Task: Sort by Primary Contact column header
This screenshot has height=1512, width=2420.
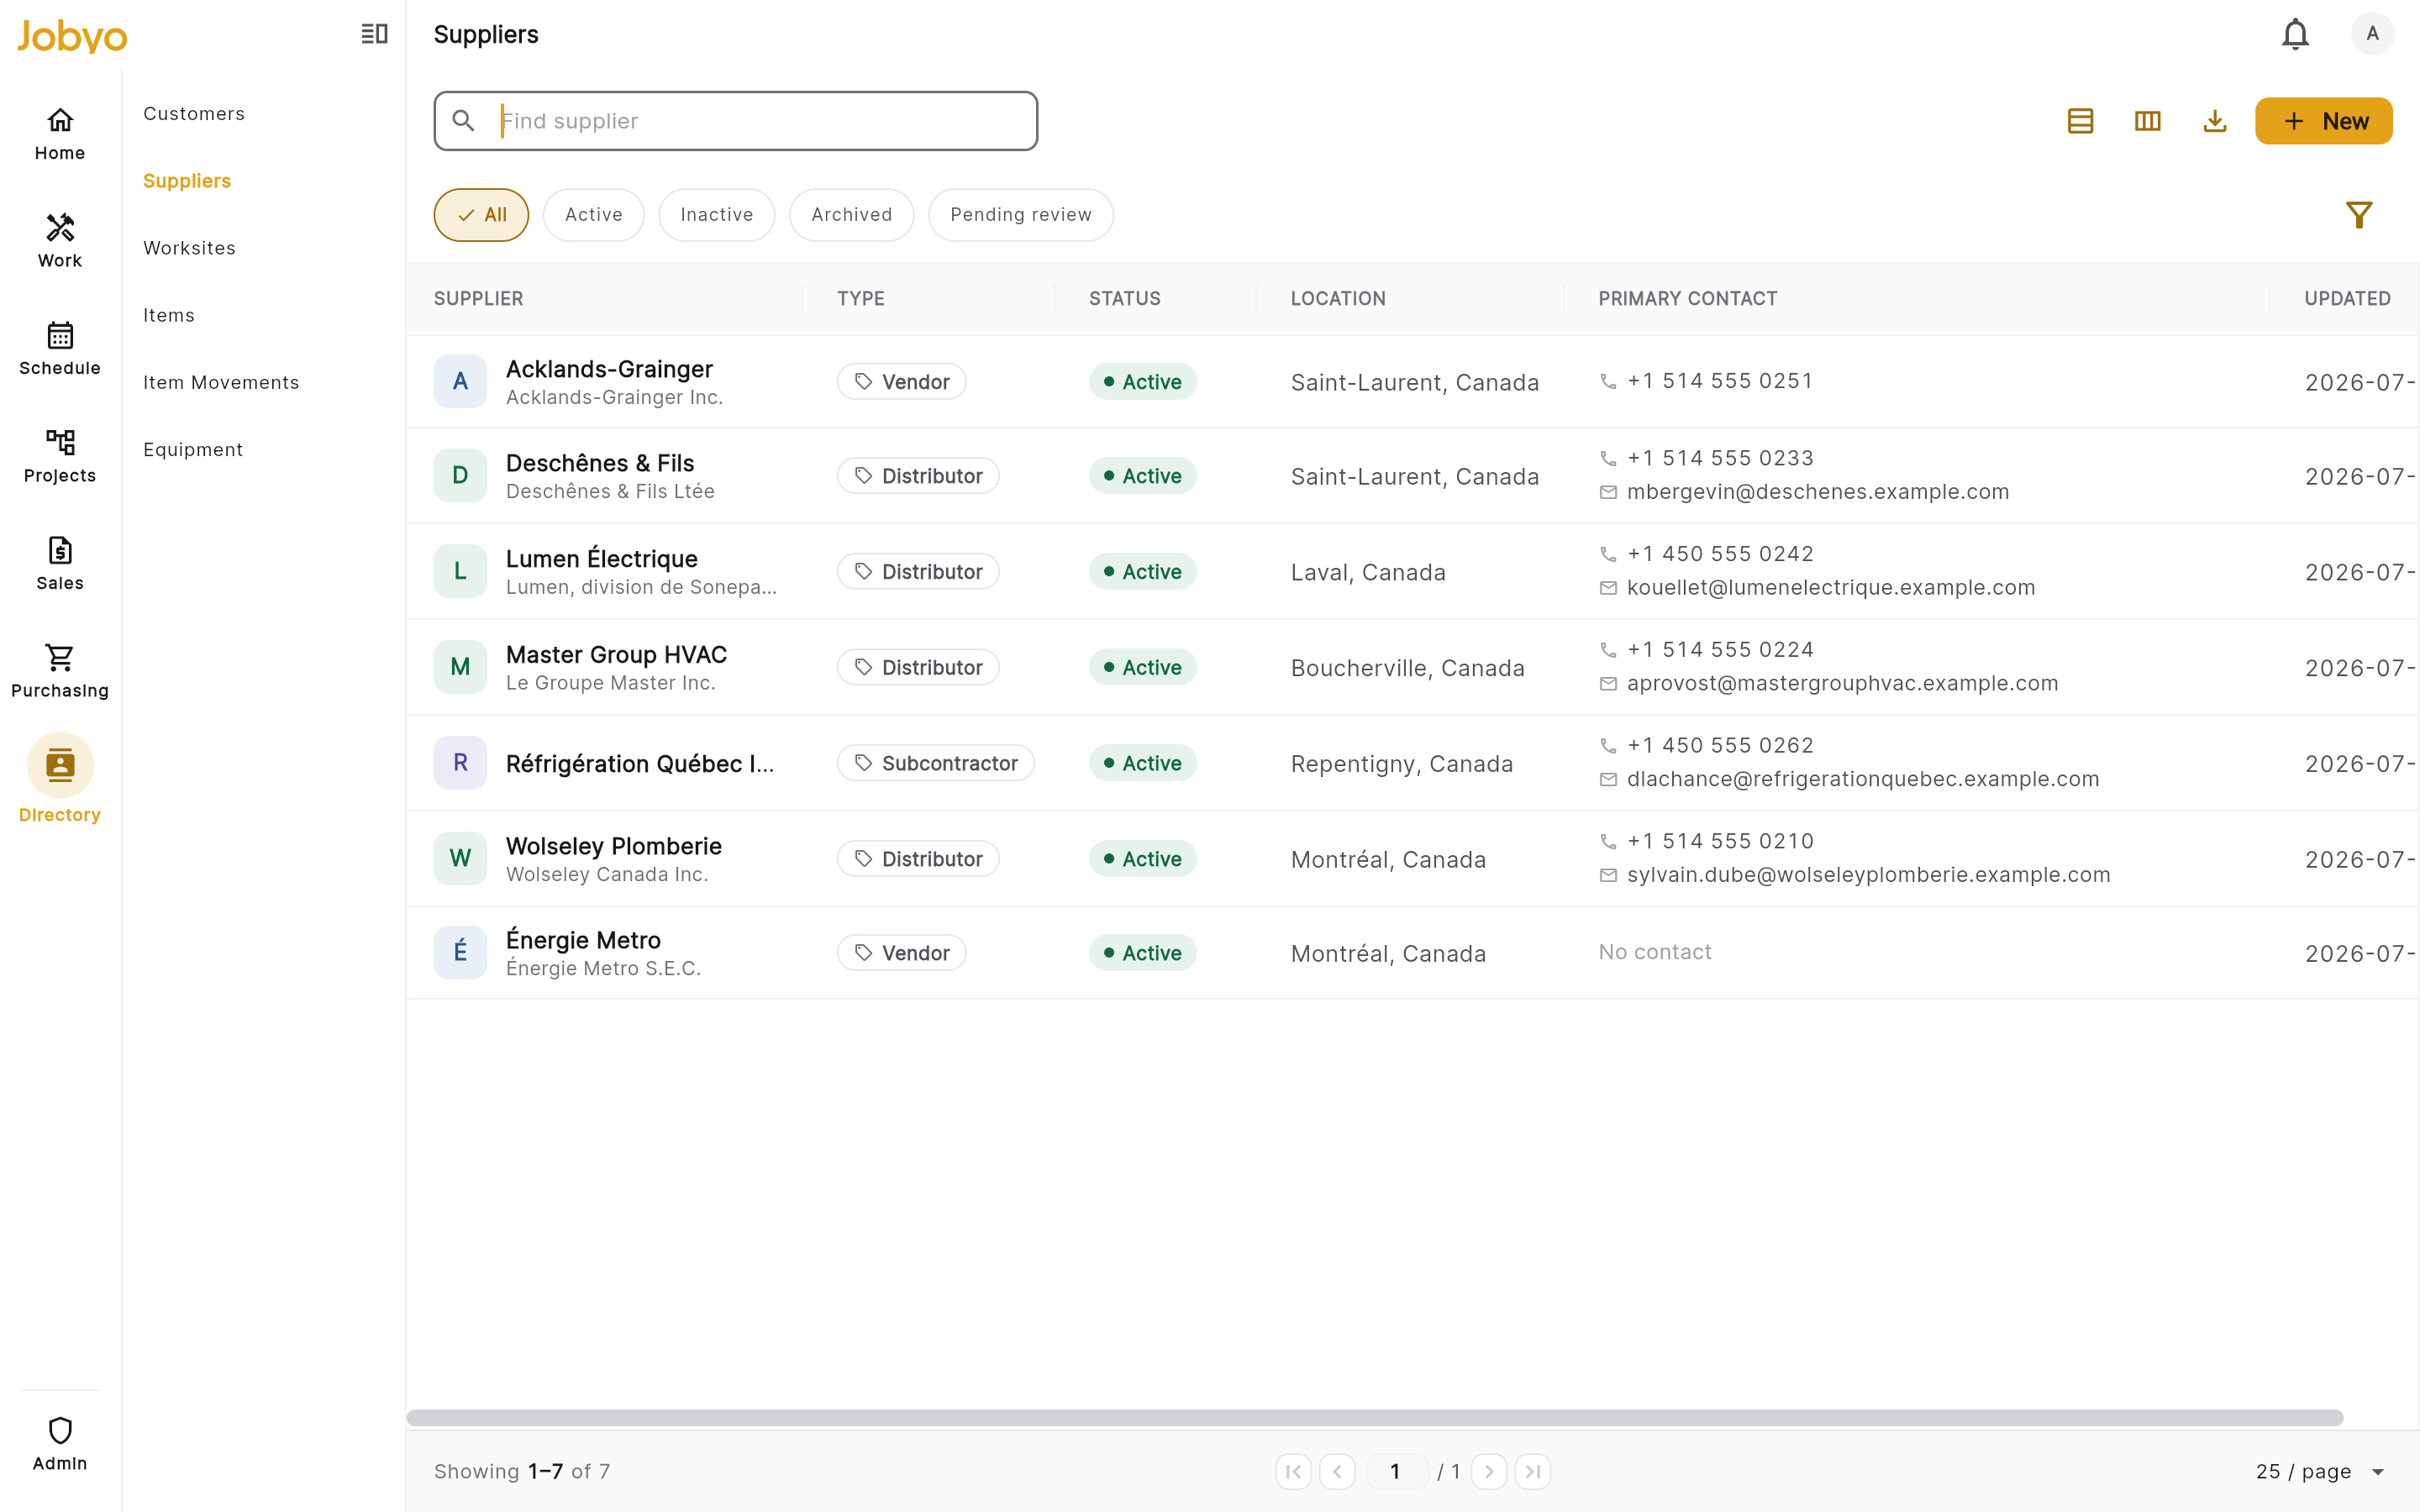Action: pyautogui.click(x=1688, y=299)
